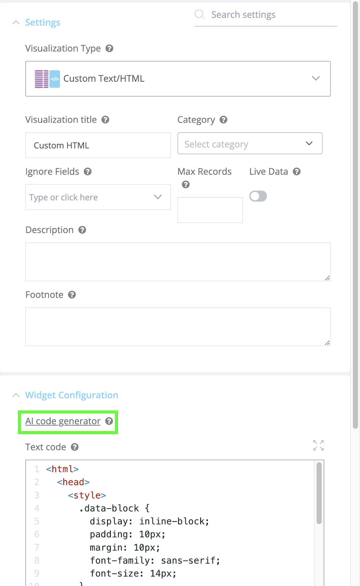Click the search magnifier icon
Screen dimensions: 360x586
[200, 14]
